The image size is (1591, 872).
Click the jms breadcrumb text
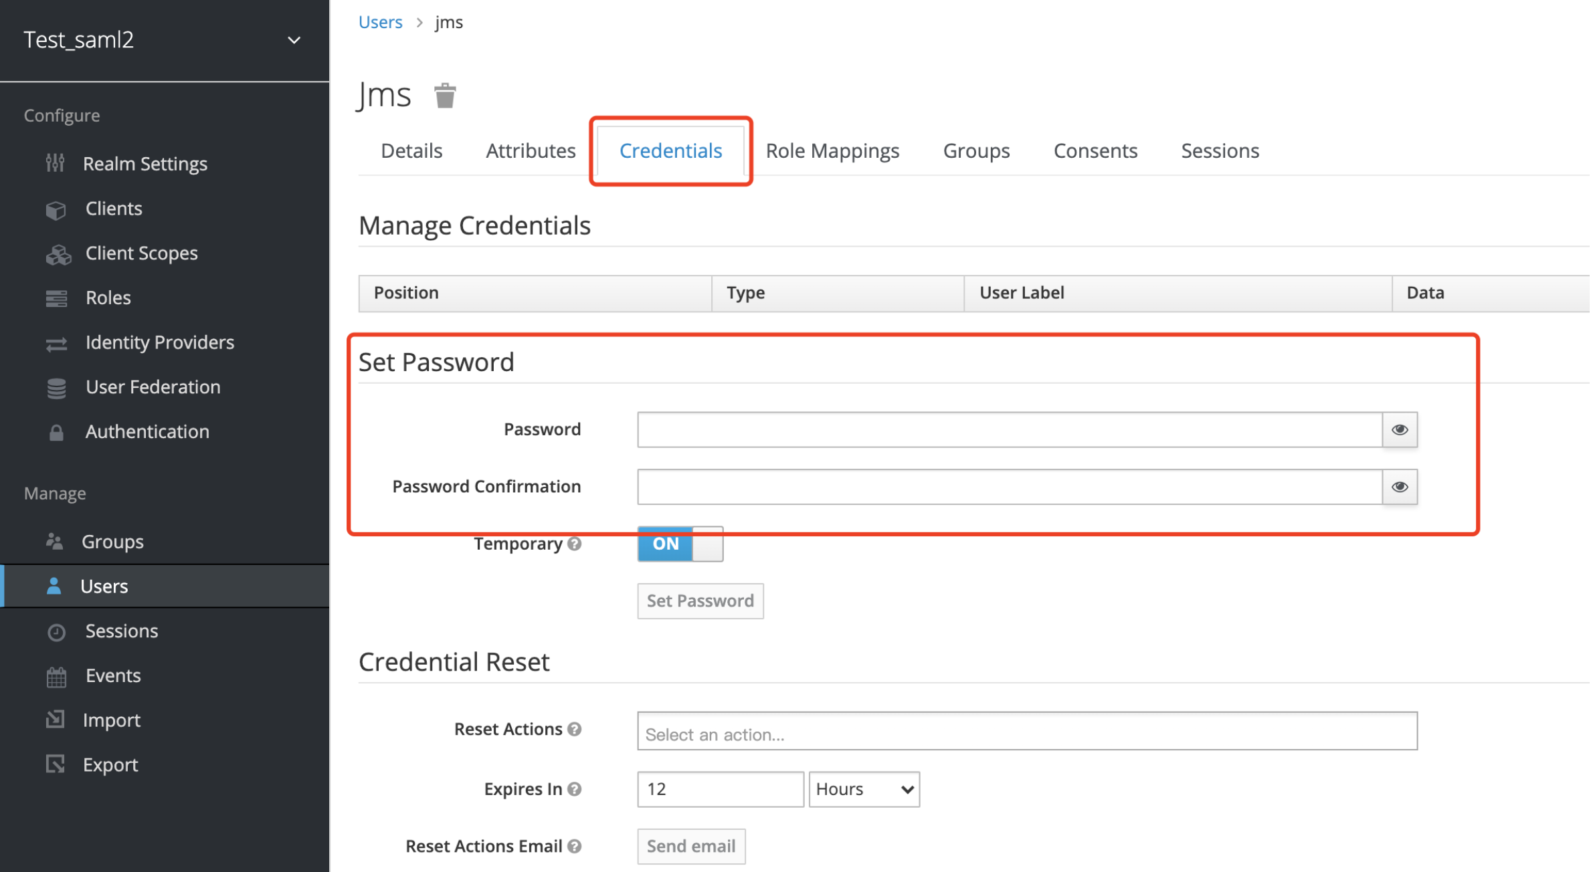(x=449, y=23)
